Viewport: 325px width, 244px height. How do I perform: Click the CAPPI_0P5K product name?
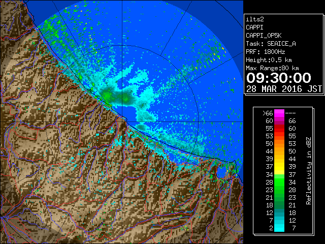tap(264, 36)
